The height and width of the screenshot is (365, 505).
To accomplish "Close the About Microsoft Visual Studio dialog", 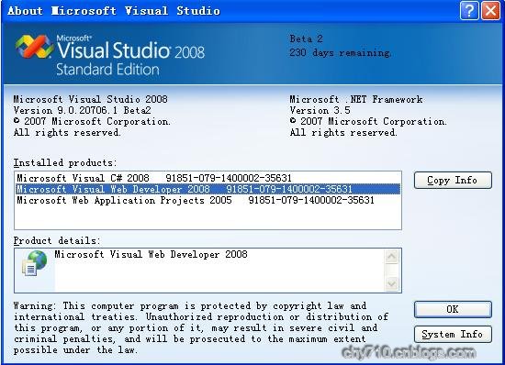I will tap(490, 11).
